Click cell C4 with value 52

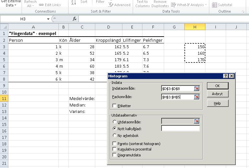click(82, 53)
